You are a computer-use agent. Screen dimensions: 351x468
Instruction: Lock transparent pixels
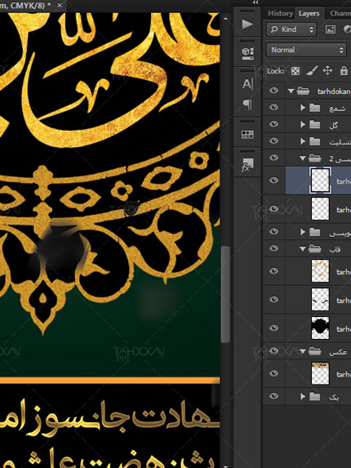(295, 71)
